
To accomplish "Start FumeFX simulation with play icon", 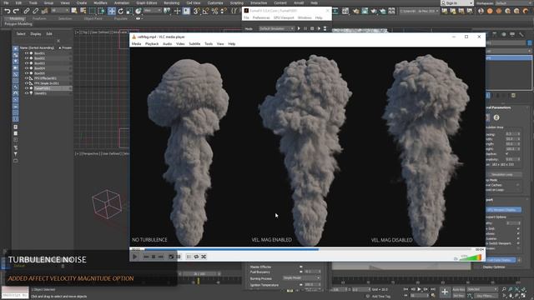I will click(299, 28).
